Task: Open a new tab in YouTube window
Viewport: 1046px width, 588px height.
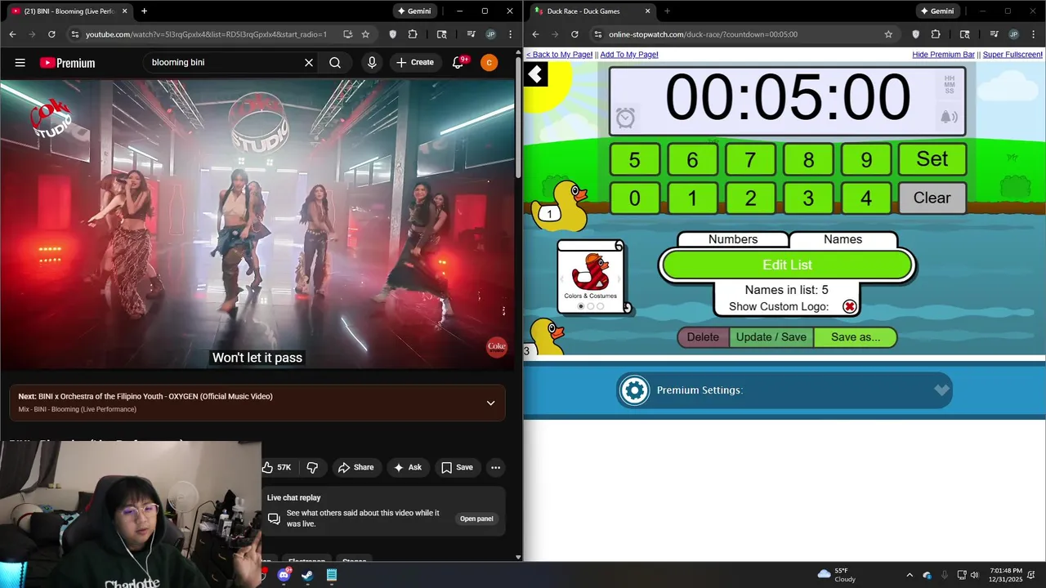Action: pyautogui.click(x=144, y=11)
